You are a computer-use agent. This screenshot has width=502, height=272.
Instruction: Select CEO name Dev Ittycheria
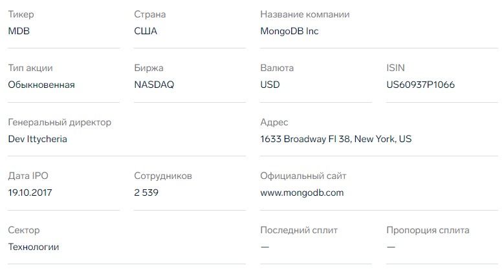click(38, 139)
